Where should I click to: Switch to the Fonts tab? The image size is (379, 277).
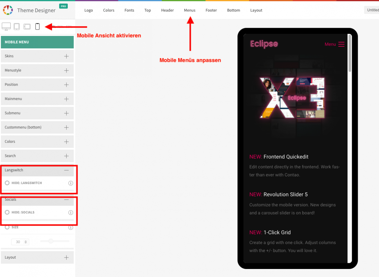click(x=129, y=10)
